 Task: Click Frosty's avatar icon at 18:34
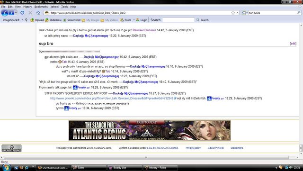pyautogui.click(x=66, y=108)
